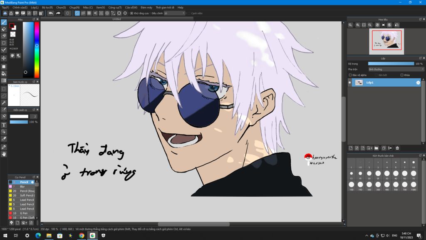Select the Bucket fill tool
This screenshot has width=426, height=240.
[4, 73]
